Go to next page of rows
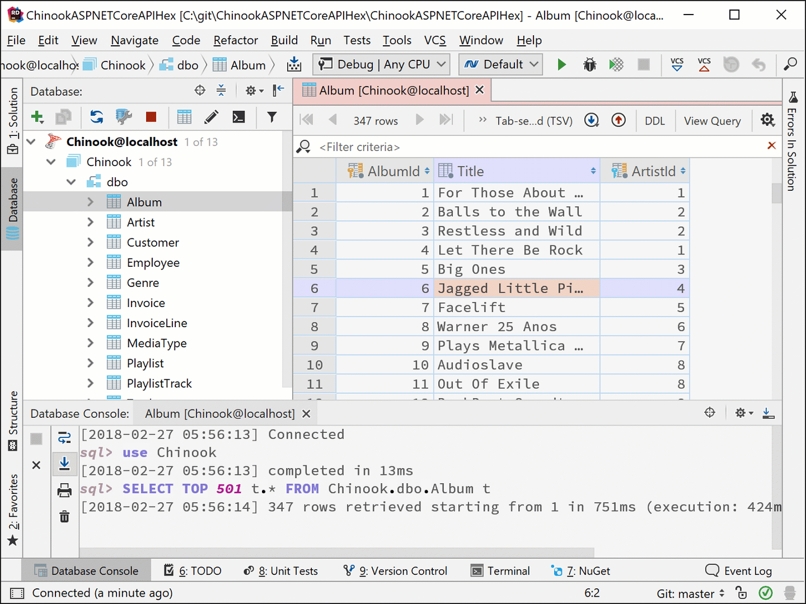806x604 pixels. pyautogui.click(x=420, y=120)
